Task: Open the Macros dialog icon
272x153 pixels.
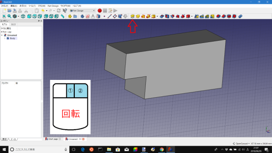Action: click(x=110, y=11)
